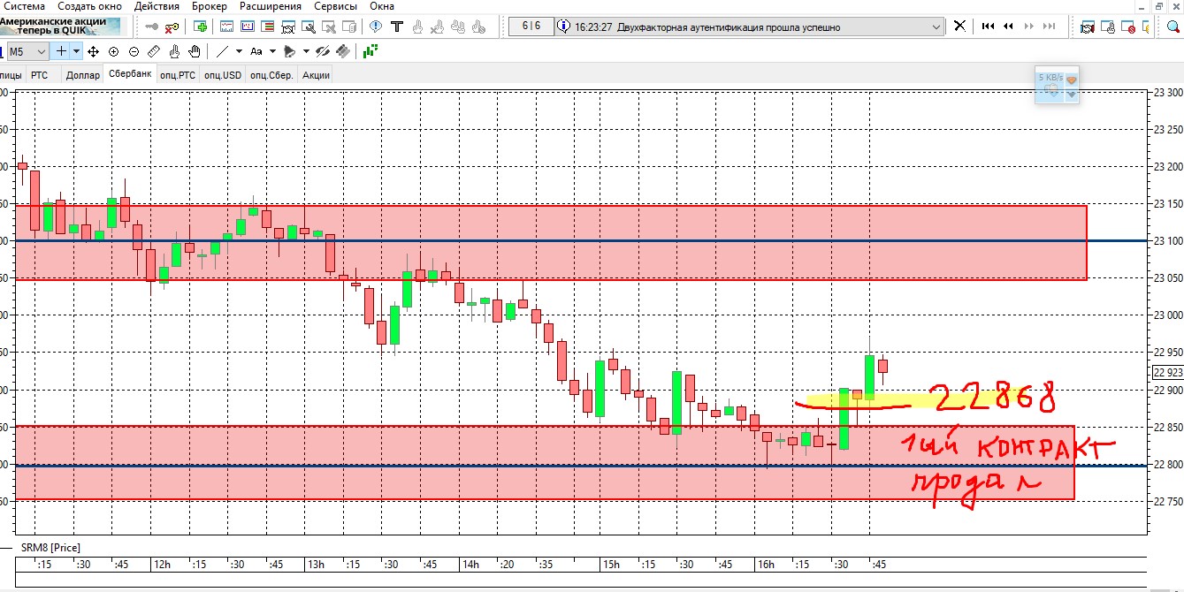
Task: Click the 16h label on time axis
Action: coord(766,565)
